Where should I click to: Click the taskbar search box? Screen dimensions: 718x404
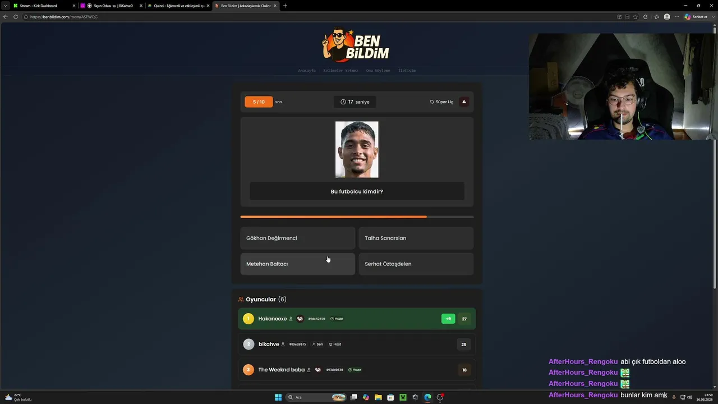[x=316, y=397]
